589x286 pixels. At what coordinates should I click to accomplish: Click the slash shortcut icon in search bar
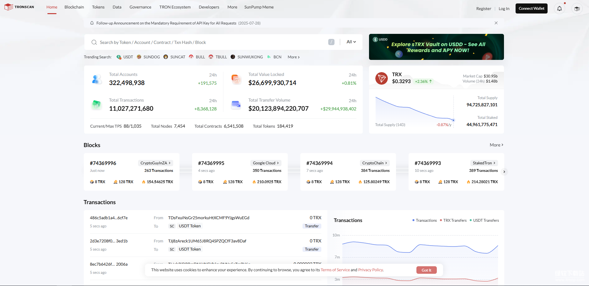coord(331,42)
